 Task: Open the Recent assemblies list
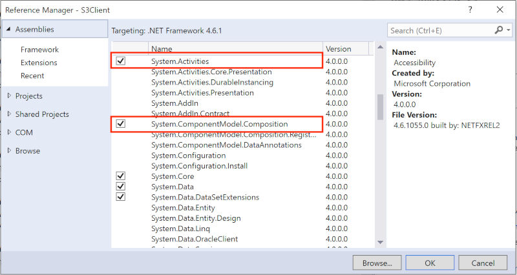coord(32,76)
